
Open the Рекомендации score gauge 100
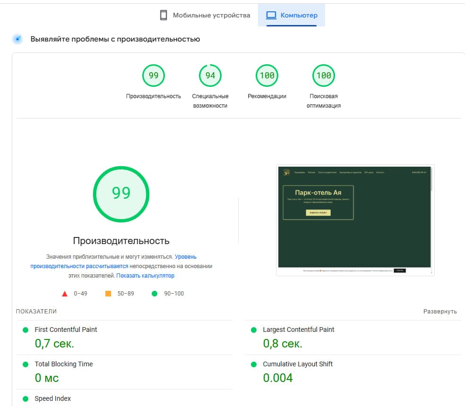point(267,76)
